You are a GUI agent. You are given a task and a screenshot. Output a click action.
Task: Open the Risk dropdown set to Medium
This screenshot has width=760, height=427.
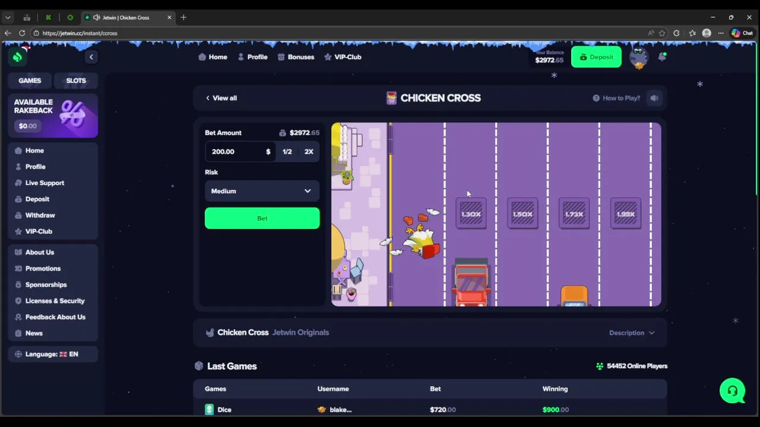[262, 191]
